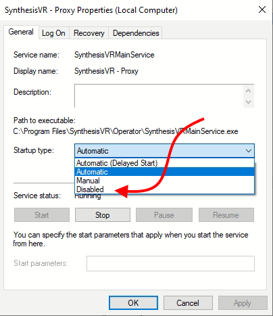Select the Dependencies tab
Screen dimensions: 273x316
(x=136, y=33)
